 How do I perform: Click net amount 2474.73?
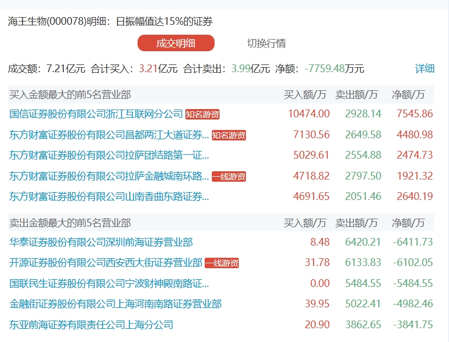click(415, 155)
